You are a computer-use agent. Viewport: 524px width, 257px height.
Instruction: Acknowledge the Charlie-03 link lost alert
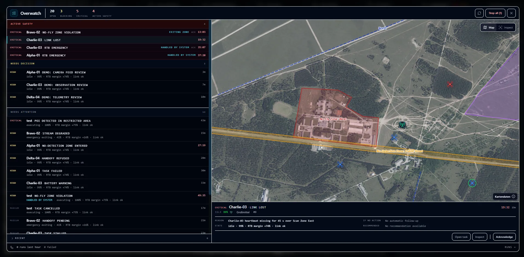pos(504,237)
